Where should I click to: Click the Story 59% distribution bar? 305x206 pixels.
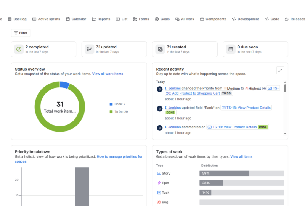pos(242,173)
